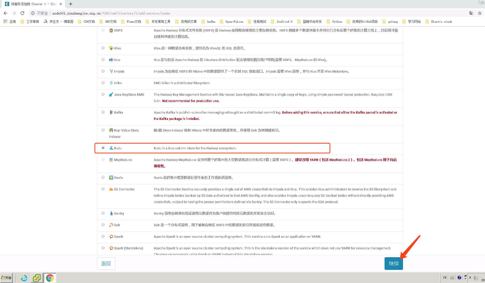This screenshot has width=485, height=283.
Task: Click the MapReduce grid icon
Action: pyautogui.click(x=111, y=160)
